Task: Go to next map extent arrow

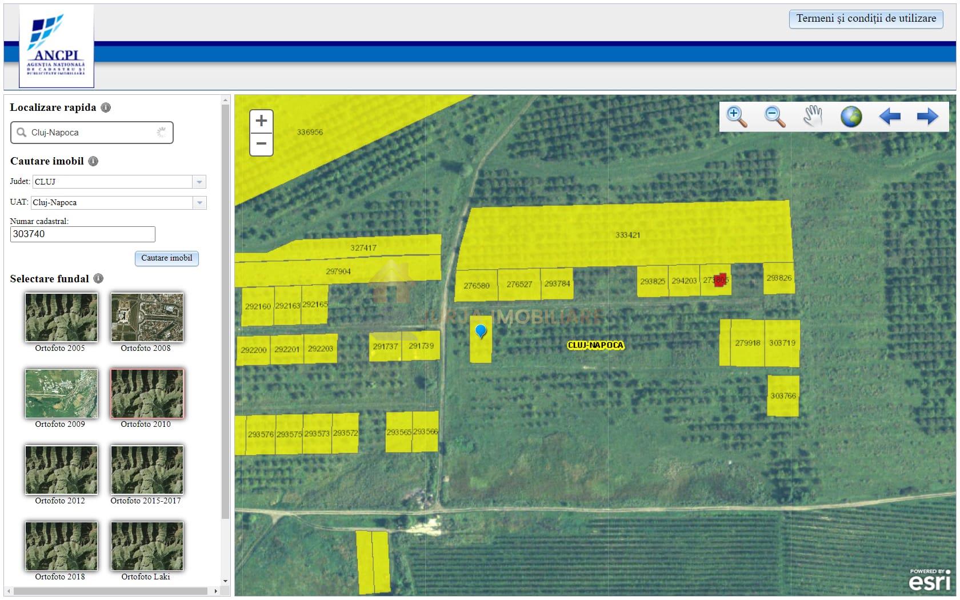Action: [x=927, y=117]
